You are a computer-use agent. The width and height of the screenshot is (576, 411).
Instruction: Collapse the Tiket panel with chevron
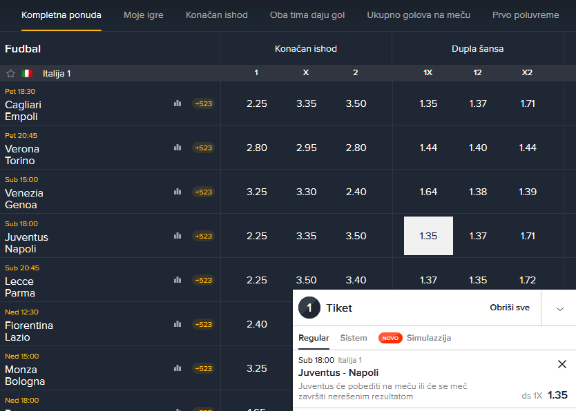[560, 309]
